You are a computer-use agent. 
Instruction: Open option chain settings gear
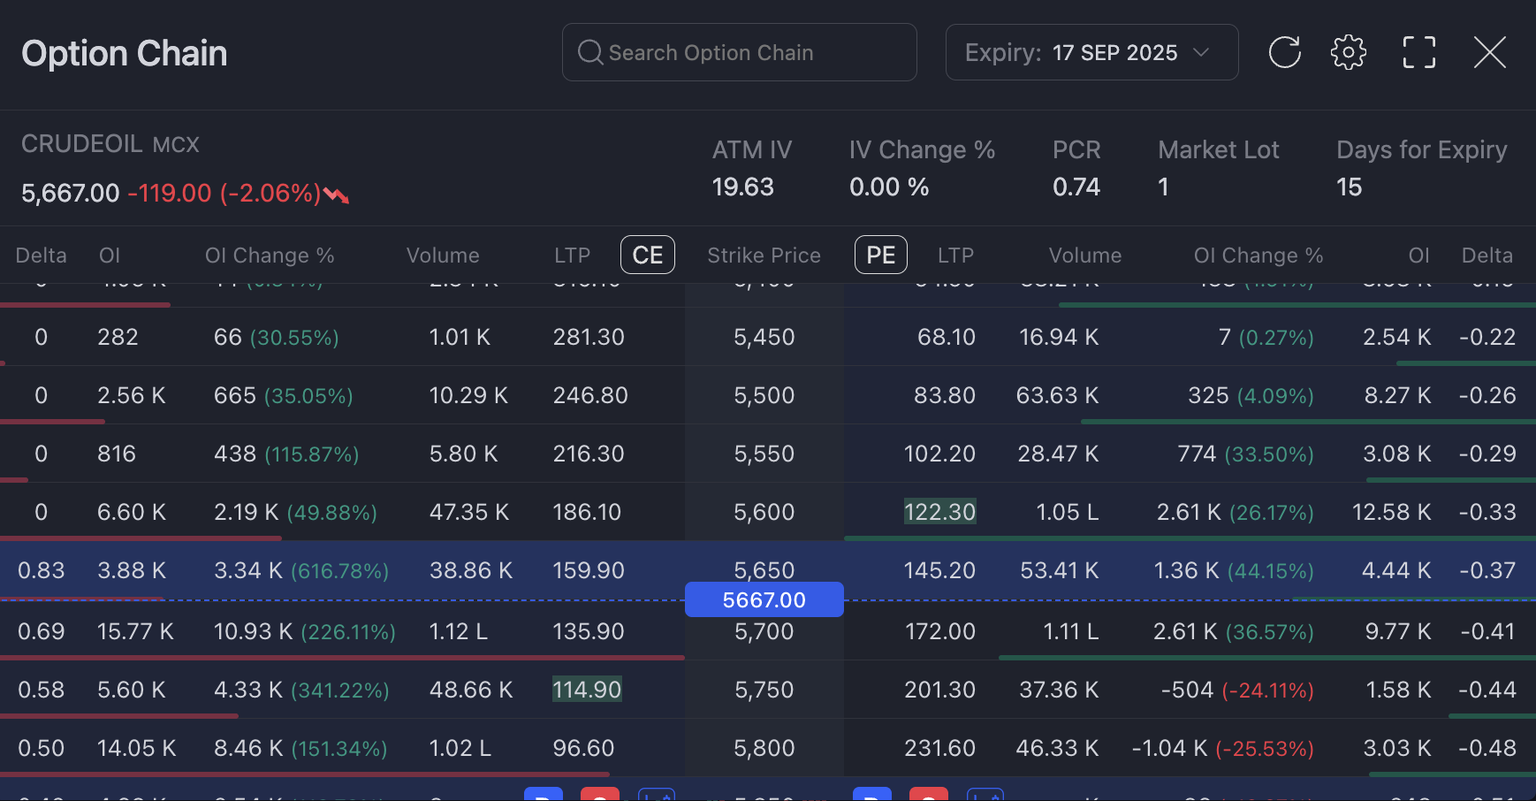click(x=1348, y=52)
